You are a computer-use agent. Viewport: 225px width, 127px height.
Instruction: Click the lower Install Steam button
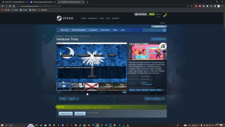[66, 114]
